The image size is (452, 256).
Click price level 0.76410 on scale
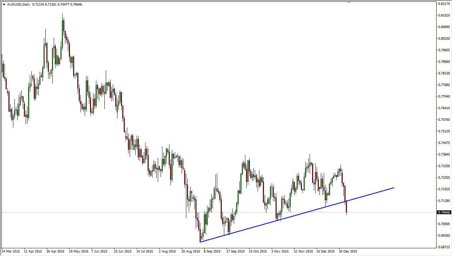(444, 108)
